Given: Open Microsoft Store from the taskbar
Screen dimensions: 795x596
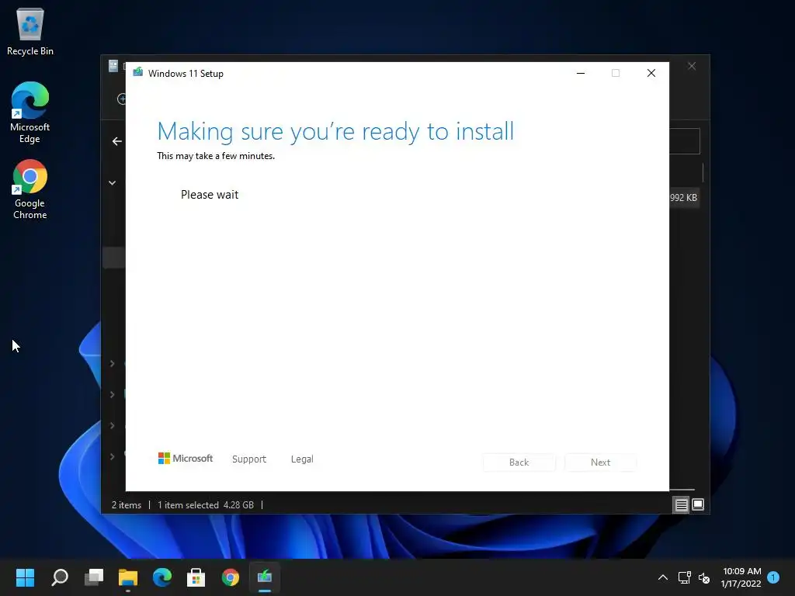Looking at the screenshot, I should pos(196,577).
